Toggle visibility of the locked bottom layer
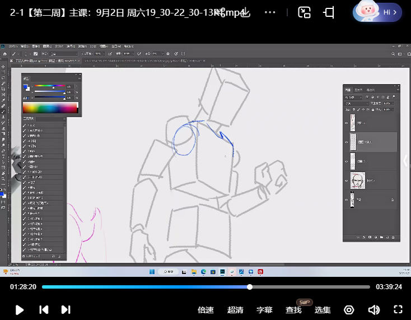This screenshot has height=320, width=411. click(x=347, y=200)
